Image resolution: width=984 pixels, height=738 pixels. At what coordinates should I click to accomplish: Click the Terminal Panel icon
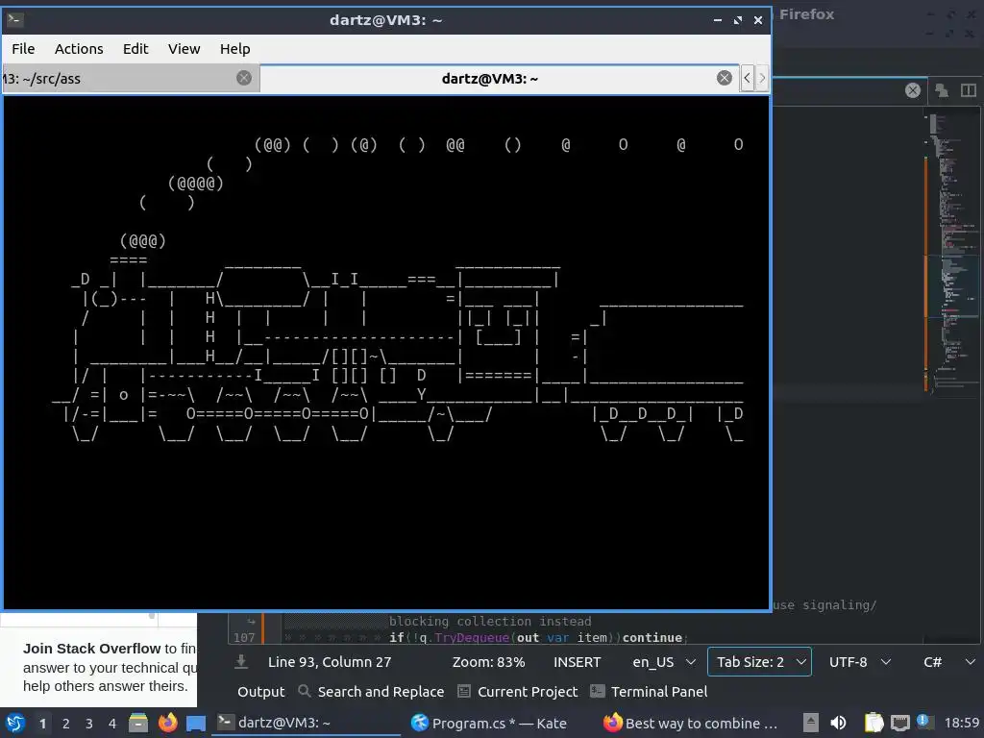coord(598,691)
